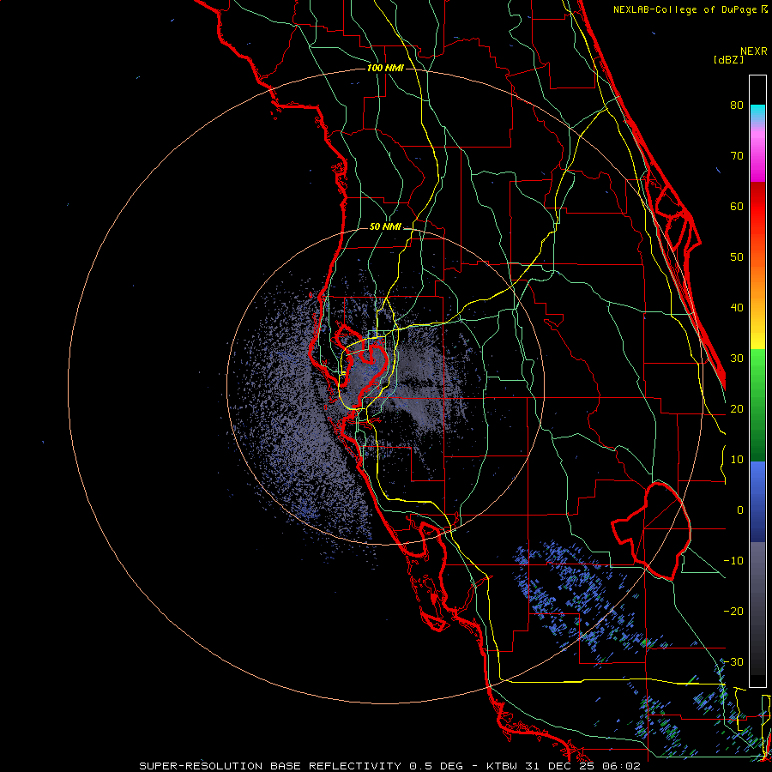The height and width of the screenshot is (772, 772).
Task: Click the 50 value on dBZ scale
Action: tap(737, 257)
